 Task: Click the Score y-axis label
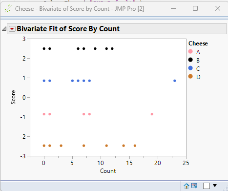coord(13,97)
